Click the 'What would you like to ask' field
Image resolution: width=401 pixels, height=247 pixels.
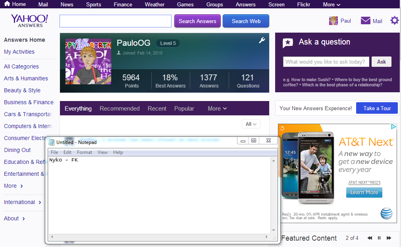pyautogui.click(x=326, y=62)
